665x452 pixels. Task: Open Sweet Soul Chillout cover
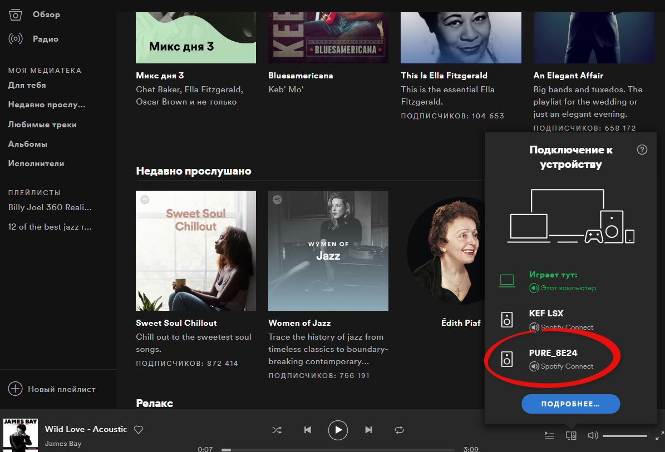pyautogui.click(x=196, y=251)
